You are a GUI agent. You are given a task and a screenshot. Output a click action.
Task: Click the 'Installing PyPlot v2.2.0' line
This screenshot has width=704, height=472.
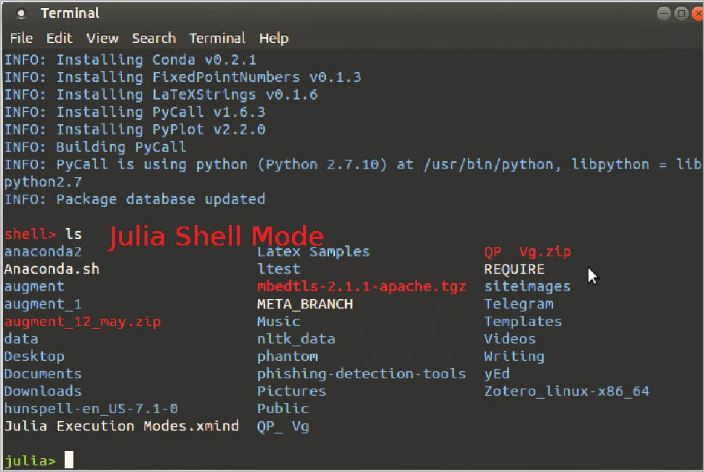(x=161, y=130)
